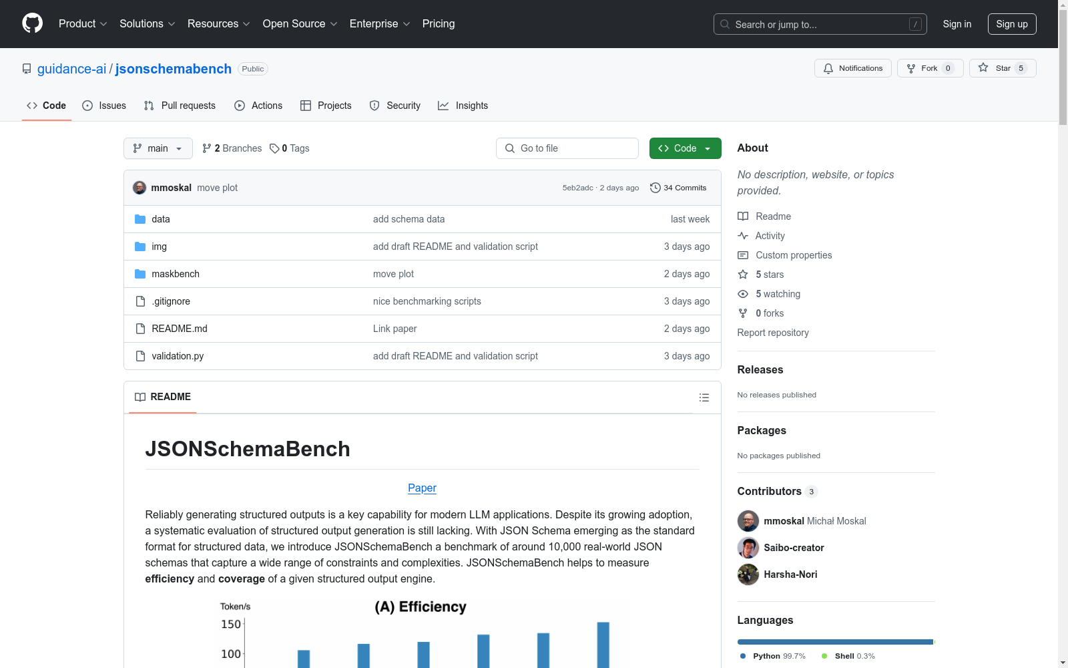1068x668 pixels.
Task: Open the 'move plot' commit message link beside mmoskal
Action: coord(217,188)
